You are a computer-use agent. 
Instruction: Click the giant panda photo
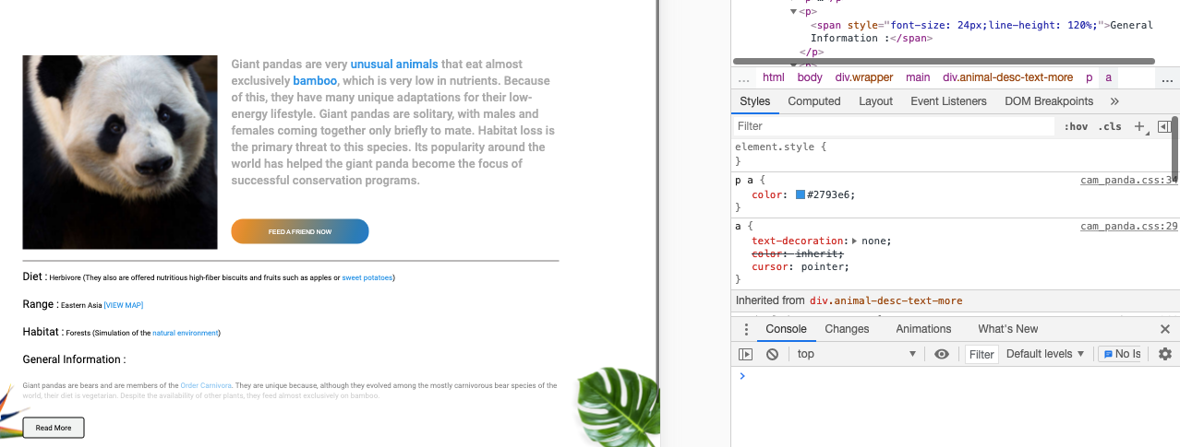(x=120, y=152)
